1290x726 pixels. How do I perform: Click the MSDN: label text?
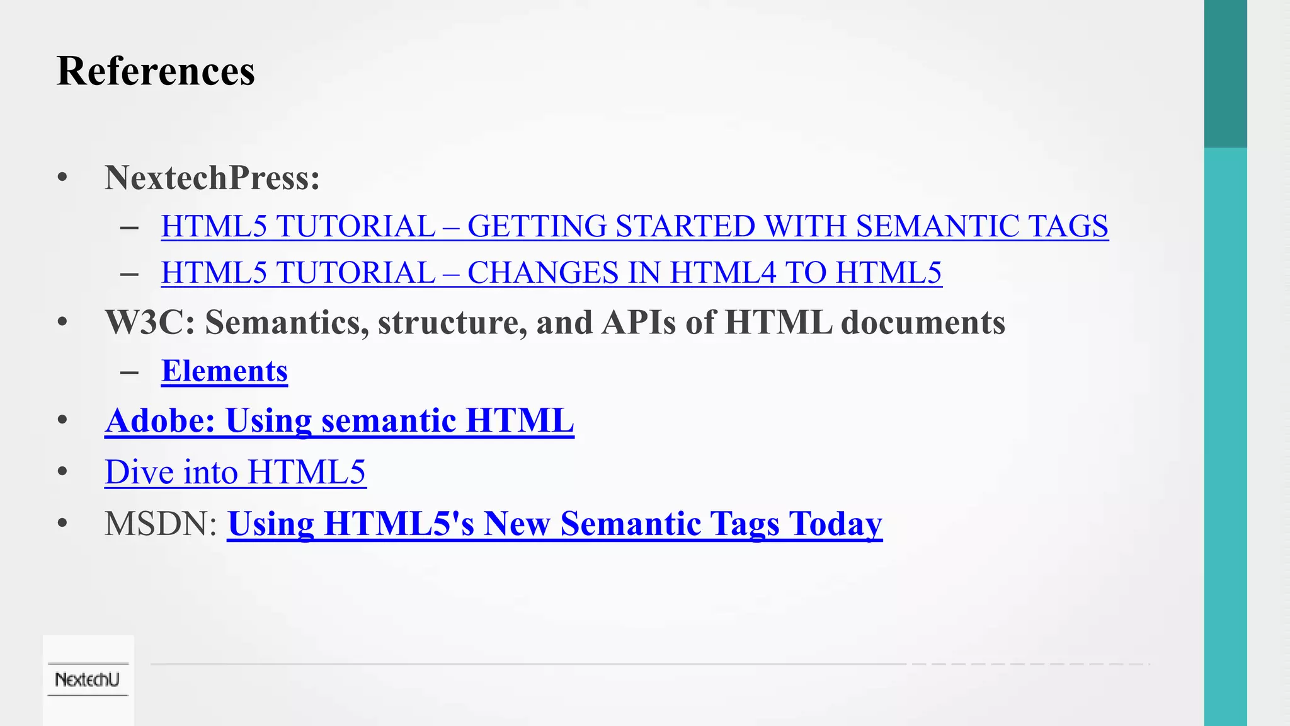161,524
